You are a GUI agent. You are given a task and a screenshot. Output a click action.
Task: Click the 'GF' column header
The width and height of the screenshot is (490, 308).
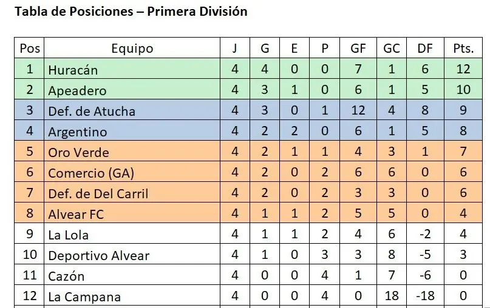coord(358,49)
